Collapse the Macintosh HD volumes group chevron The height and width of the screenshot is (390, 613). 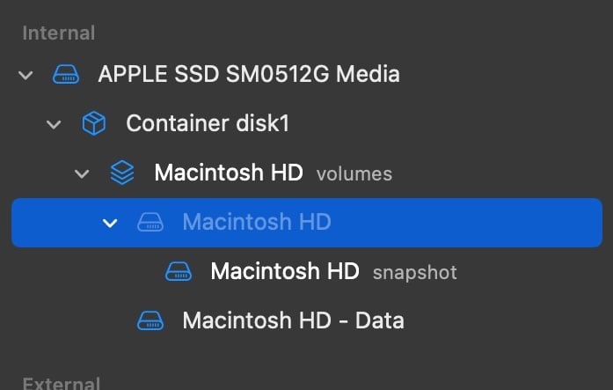coord(82,173)
